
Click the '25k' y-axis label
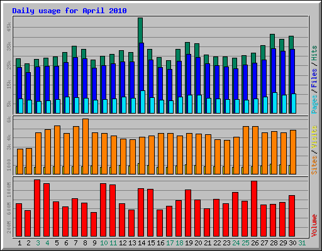pos(9,65)
